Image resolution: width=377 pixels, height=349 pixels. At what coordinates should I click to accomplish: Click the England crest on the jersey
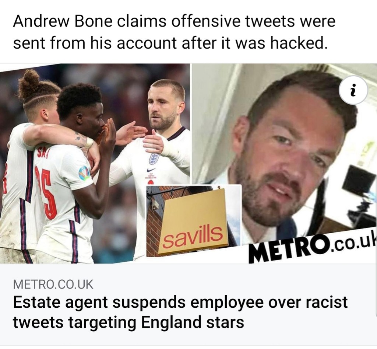[154, 158]
